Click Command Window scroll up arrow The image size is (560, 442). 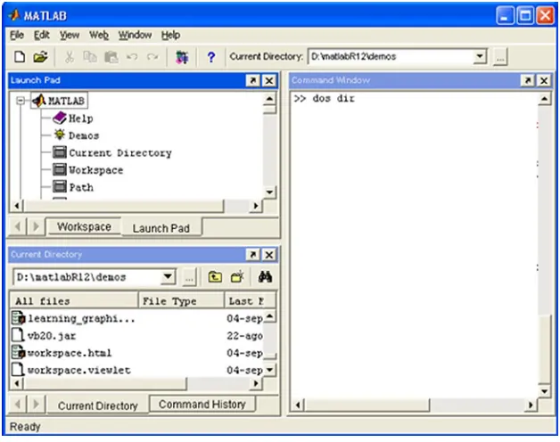click(544, 99)
